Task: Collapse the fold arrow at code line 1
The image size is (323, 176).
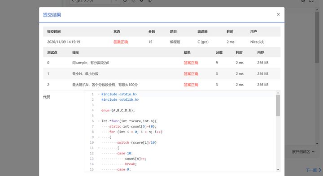Action: tap(99, 94)
